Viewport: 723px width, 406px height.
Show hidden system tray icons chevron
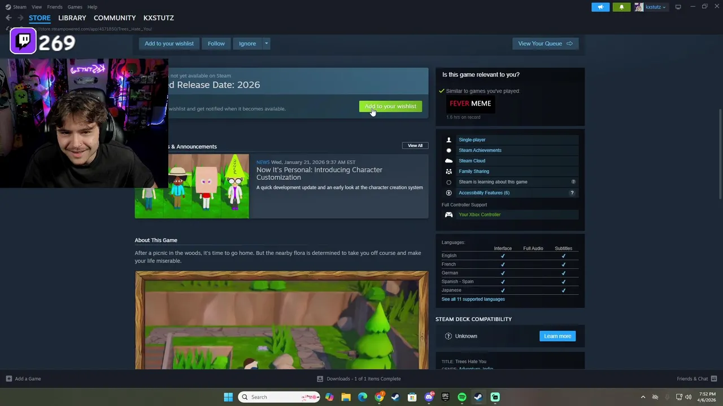pos(643,397)
